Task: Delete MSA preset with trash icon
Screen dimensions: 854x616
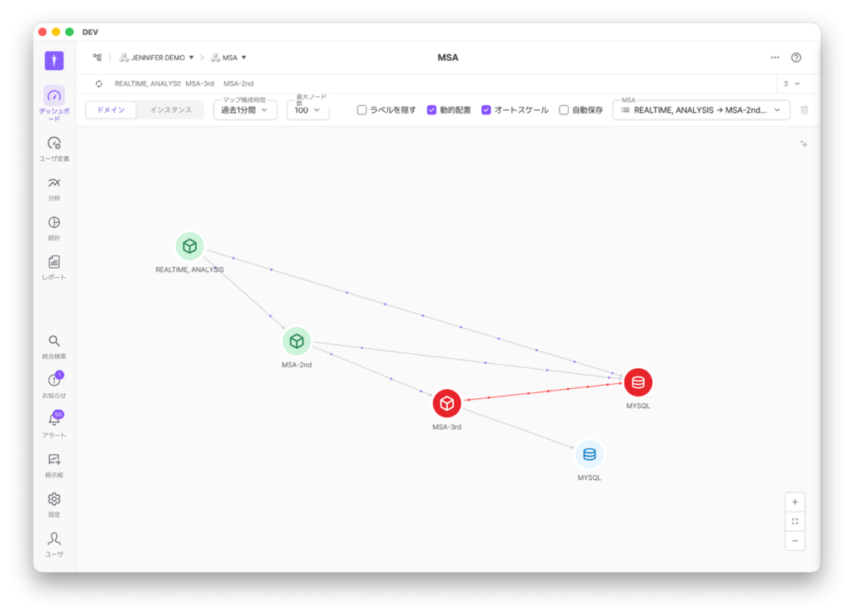Action: [804, 110]
